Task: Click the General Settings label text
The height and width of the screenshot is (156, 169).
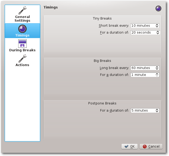Action: (x=22, y=19)
